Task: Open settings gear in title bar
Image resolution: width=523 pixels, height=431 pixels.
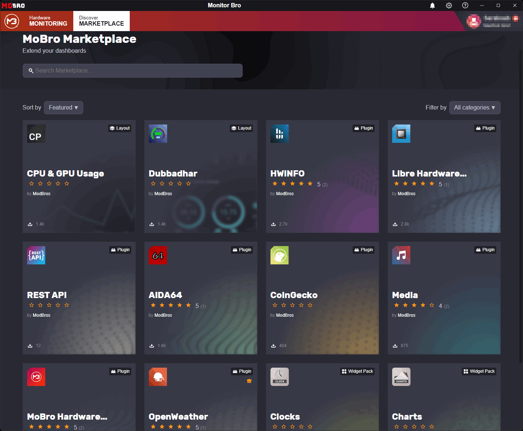Action: [449, 5]
